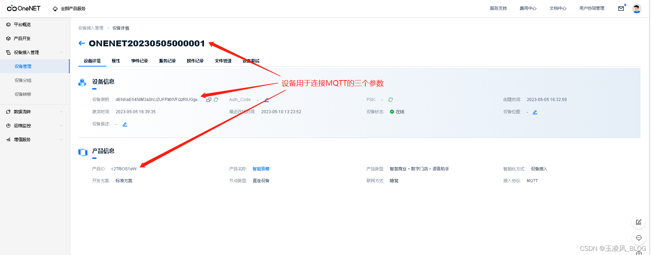Open the mail notifications icon

[621, 8]
